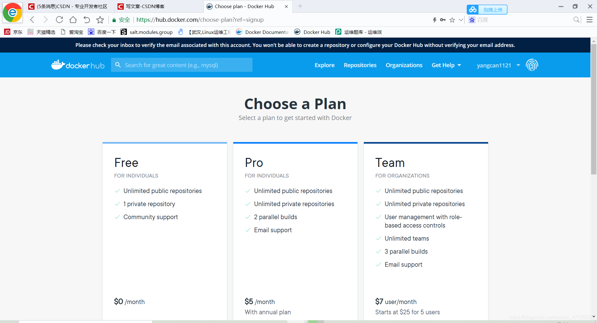Click the scrollbar up arrow
This screenshot has height=323, width=597.
click(x=594, y=41)
